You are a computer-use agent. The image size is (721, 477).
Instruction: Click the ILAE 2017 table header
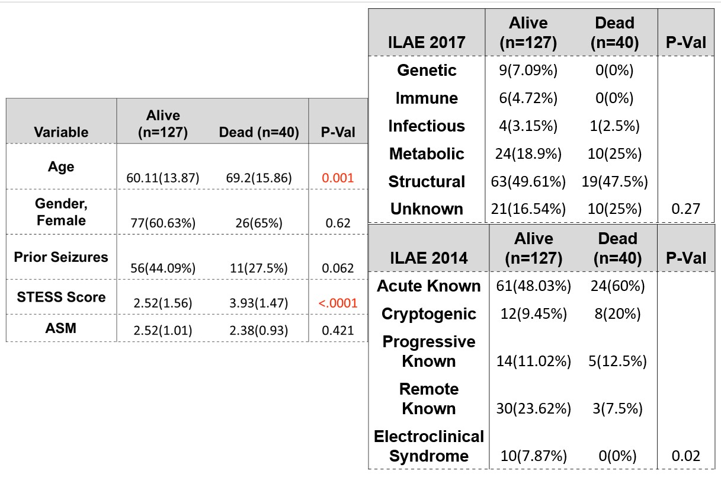coord(427,42)
